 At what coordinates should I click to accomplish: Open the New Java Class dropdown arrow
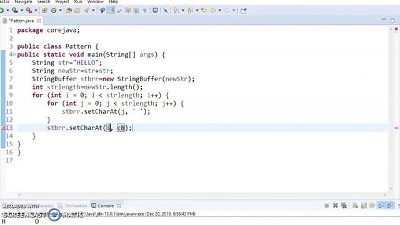(x=61, y=11)
